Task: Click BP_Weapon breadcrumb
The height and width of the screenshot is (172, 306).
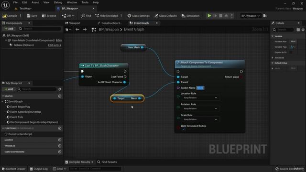Action: point(109,30)
